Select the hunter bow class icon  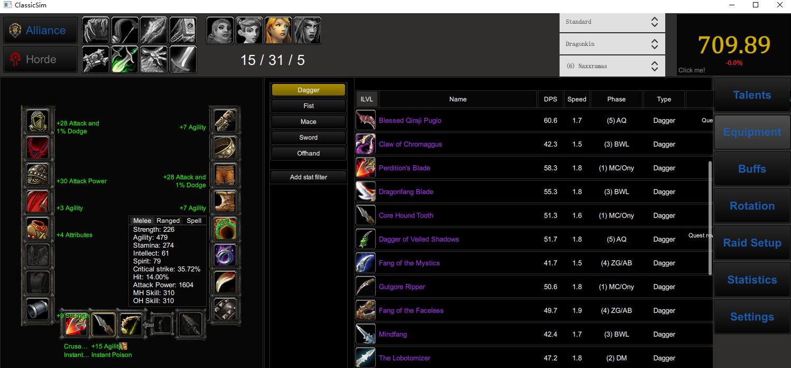tap(125, 30)
